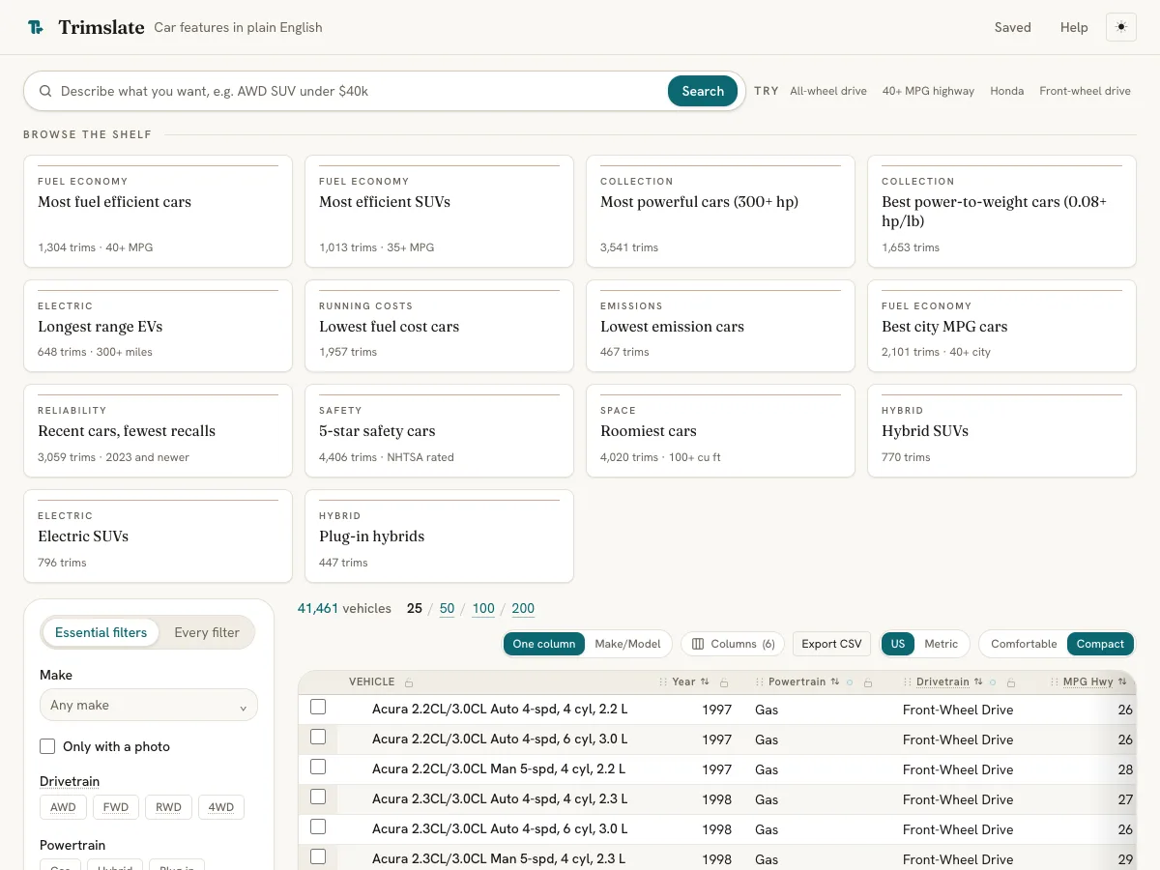Switch to Essential filters tab
This screenshot has height=870, width=1160.
point(101,632)
